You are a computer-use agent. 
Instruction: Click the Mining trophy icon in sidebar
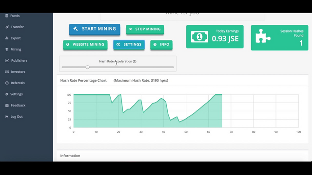click(7, 49)
